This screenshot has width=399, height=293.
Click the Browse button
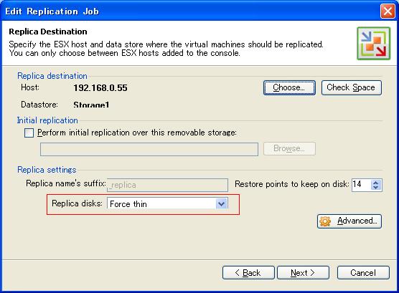(x=289, y=148)
